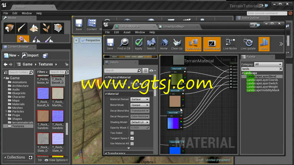Collapse the Physical Material section

pos(106,77)
